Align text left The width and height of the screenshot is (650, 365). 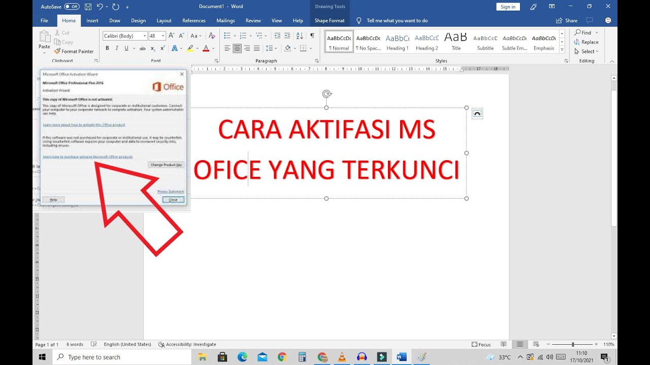[x=227, y=48]
